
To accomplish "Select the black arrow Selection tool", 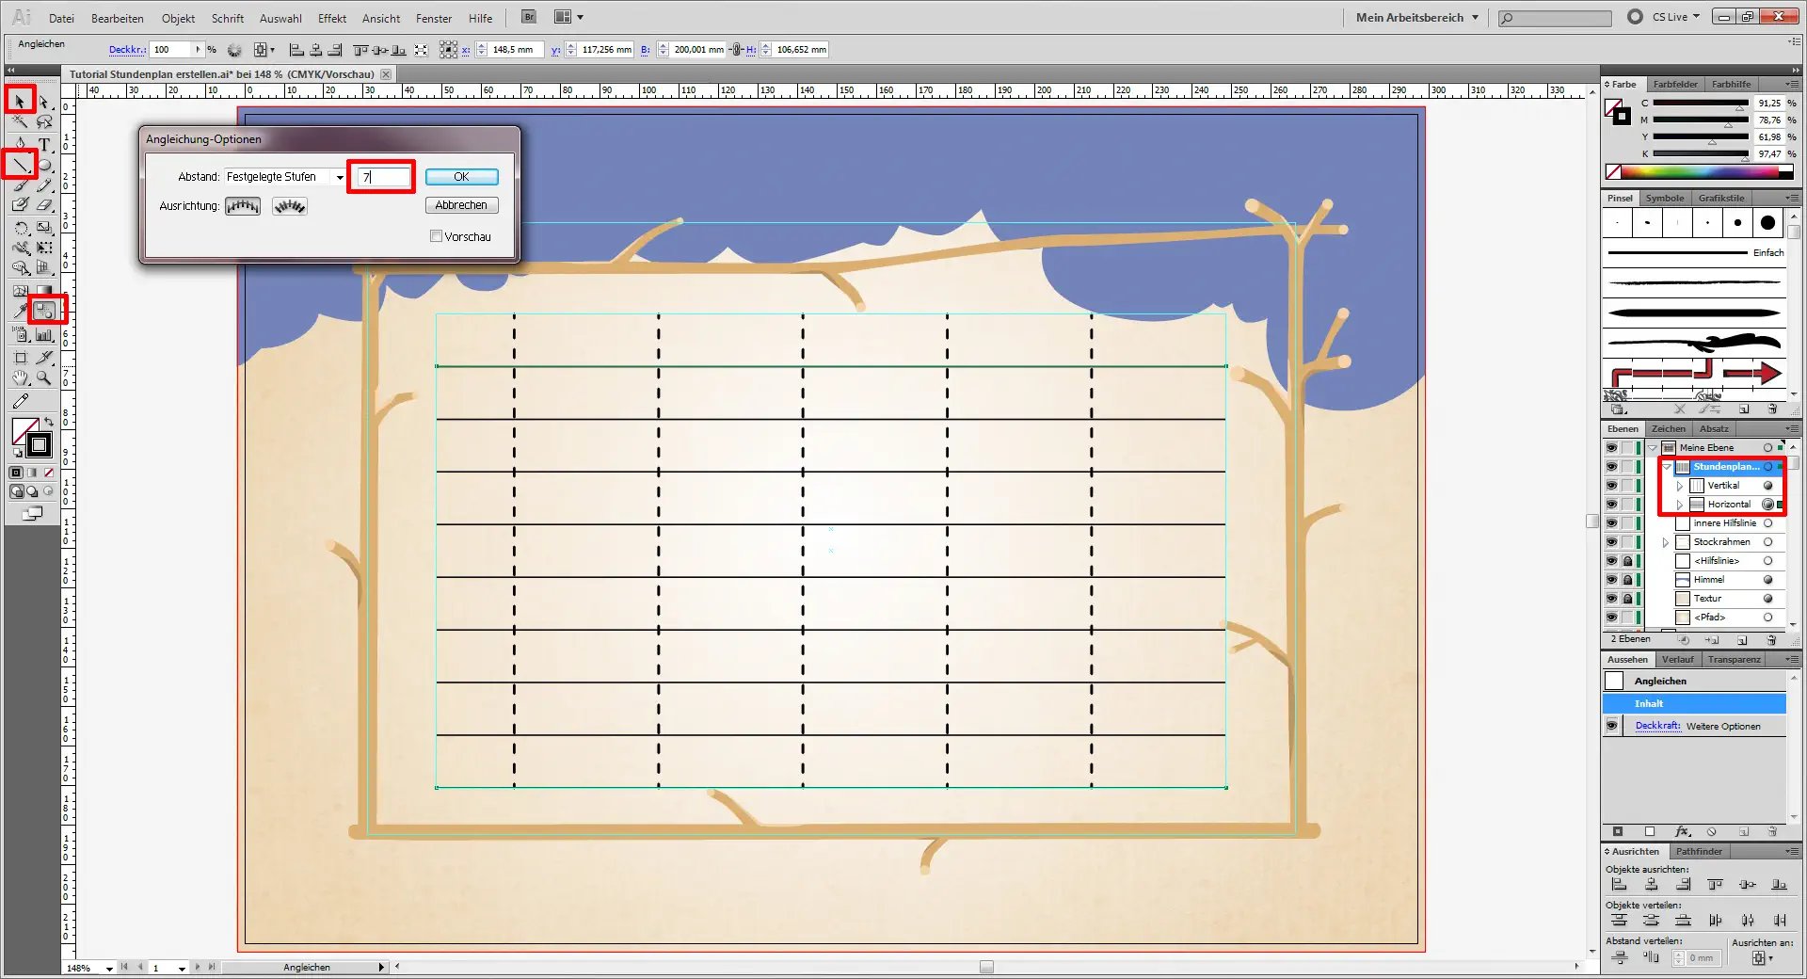I will [x=20, y=100].
